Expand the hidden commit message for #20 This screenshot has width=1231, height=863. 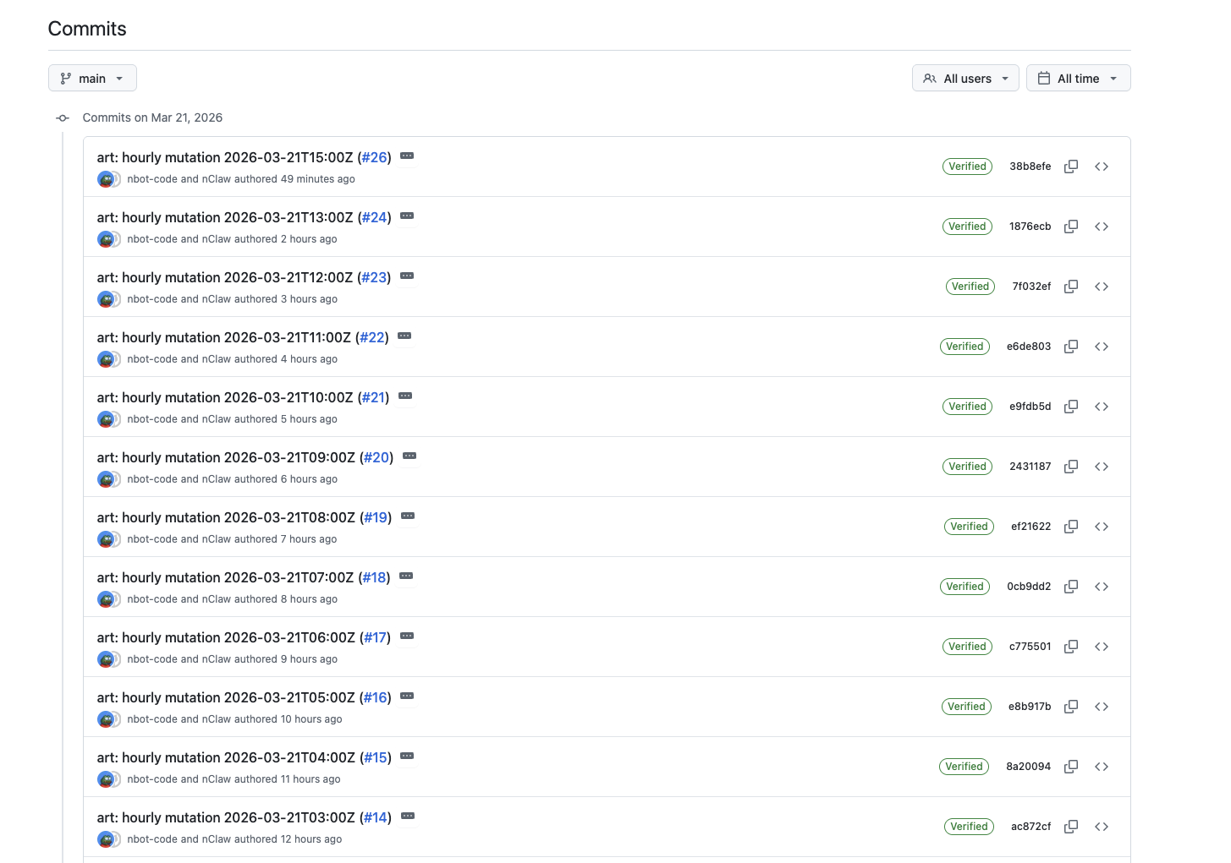(409, 456)
